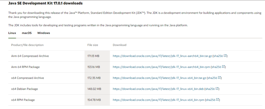Switch to the macOS tab
This screenshot has width=265, height=109.
pos(27,33)
